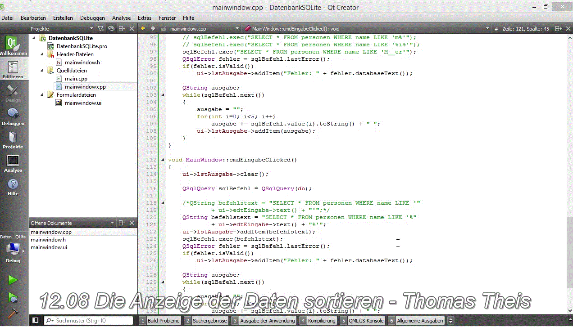The image size is (573, 327).
Task: Open the Extras menu
Action: click(145, 18)
